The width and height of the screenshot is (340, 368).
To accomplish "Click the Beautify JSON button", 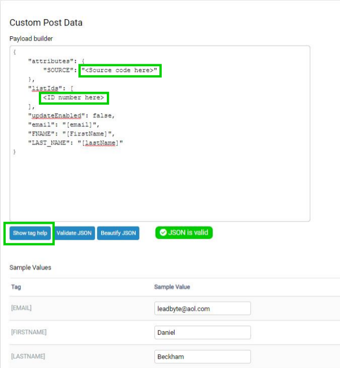I will pyautogui.click(x=118, y=233).
